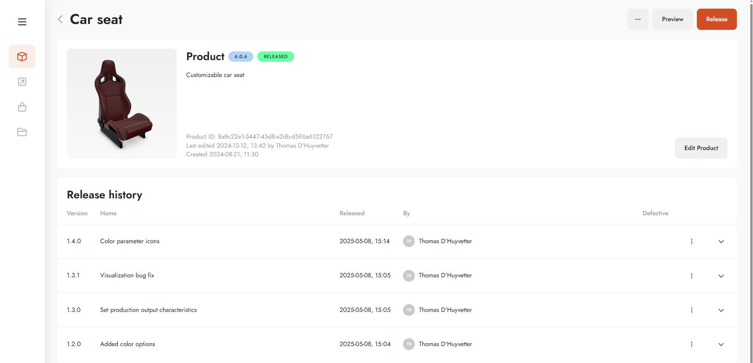This screenshot has width=753, height=363.
Task: Select the Products cube icon in sidebar
Action: pyautogui.click(x=22, y=57)
